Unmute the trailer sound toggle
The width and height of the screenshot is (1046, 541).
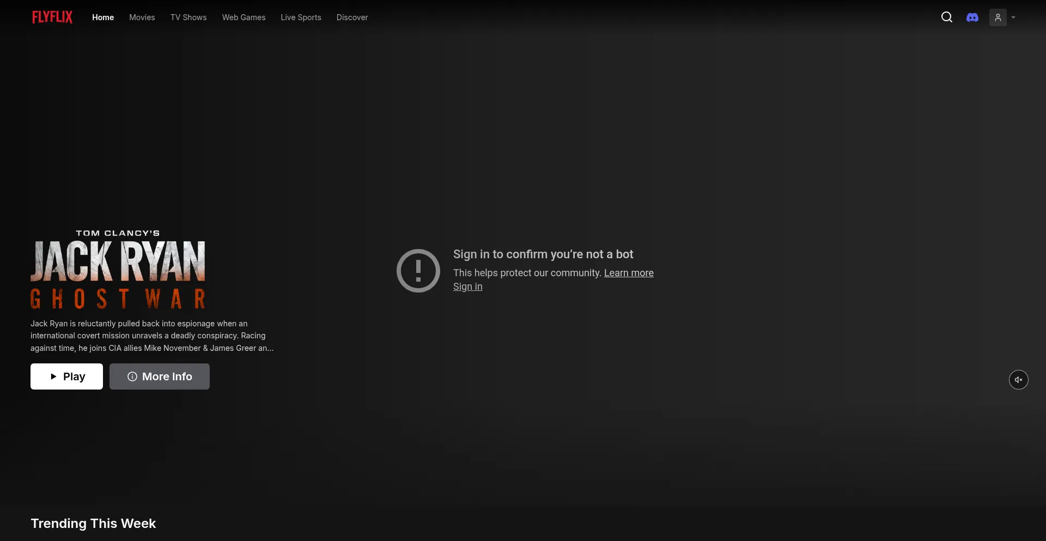pyautogui.click(x=1019, y=380)
